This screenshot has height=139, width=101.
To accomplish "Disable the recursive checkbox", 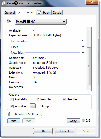I will pos(12,106).
